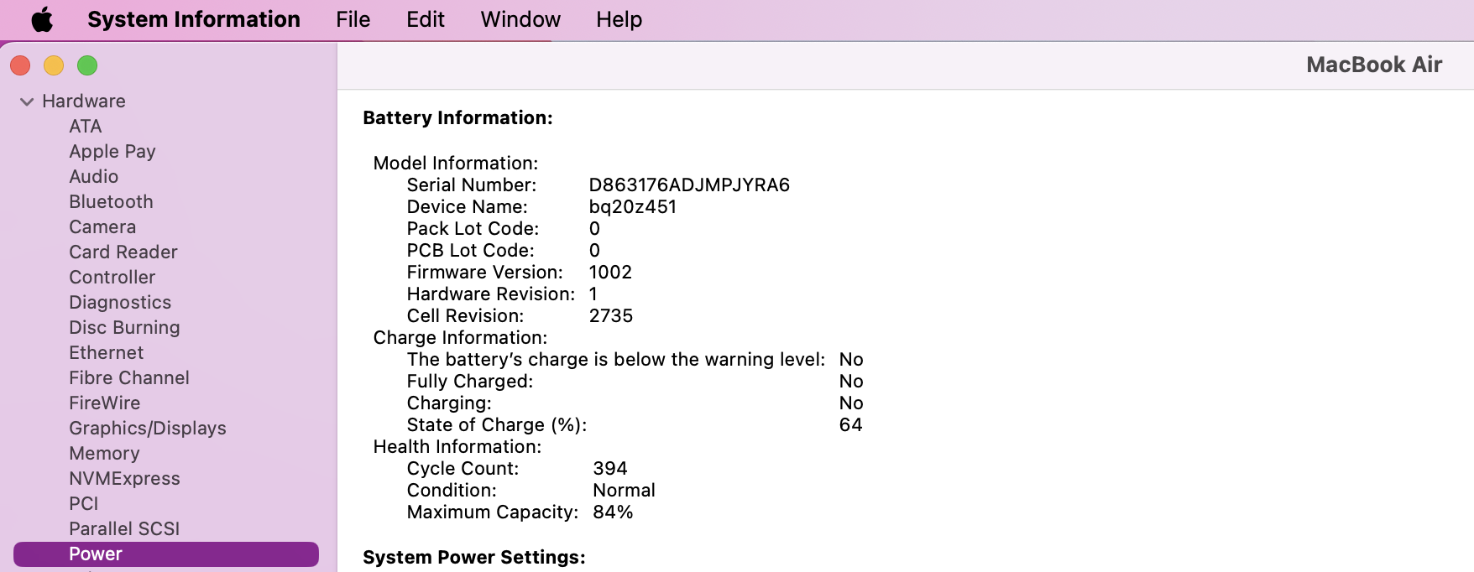The image size is (1474, 572).
Task: Click device name value bq20z451
Action: (x=633, y=206)
